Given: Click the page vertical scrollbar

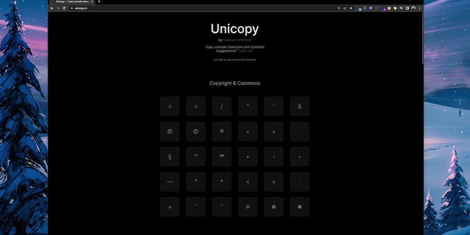Looking at the screenshot, I should click(x=423, y=38).
